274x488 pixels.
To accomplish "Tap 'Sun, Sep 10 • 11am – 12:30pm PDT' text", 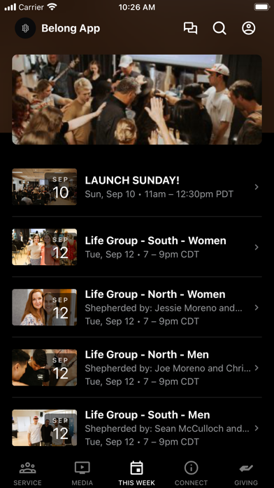I will coord(159,194).
